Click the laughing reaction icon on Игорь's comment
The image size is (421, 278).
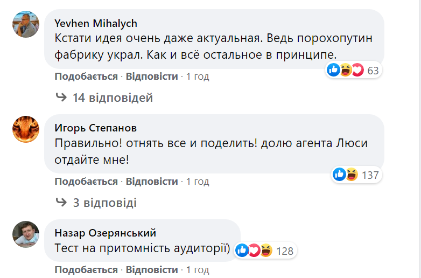point(352,175)
